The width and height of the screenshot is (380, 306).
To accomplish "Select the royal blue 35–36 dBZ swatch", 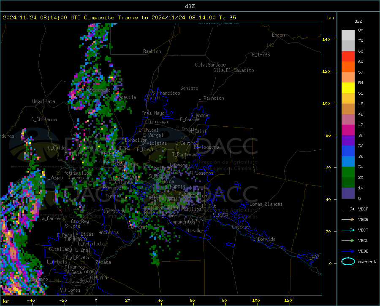I will point(348,151).
